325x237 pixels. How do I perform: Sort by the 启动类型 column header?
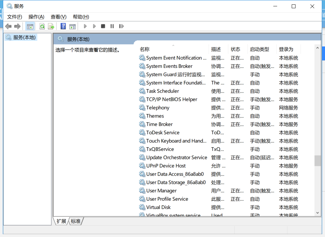(x=262, y=49)
